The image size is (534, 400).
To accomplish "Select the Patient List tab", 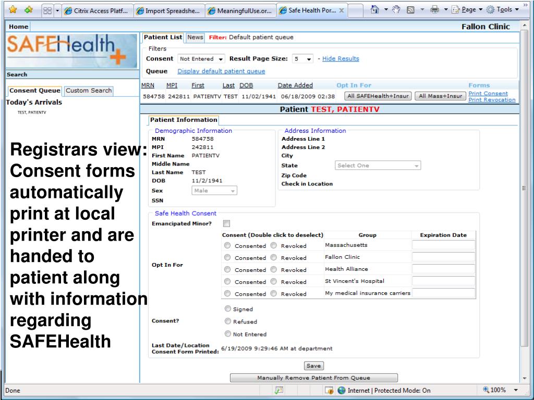I will coord(163,37).
